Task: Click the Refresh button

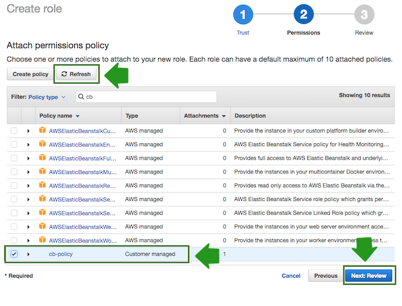Action: pos(76,74)
